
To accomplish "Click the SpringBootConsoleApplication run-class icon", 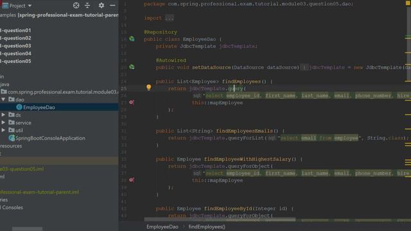I will (12, 138).
